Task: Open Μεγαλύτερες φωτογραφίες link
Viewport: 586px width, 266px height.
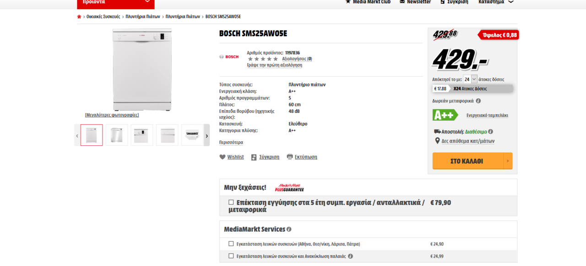Action: click(112, 115)
